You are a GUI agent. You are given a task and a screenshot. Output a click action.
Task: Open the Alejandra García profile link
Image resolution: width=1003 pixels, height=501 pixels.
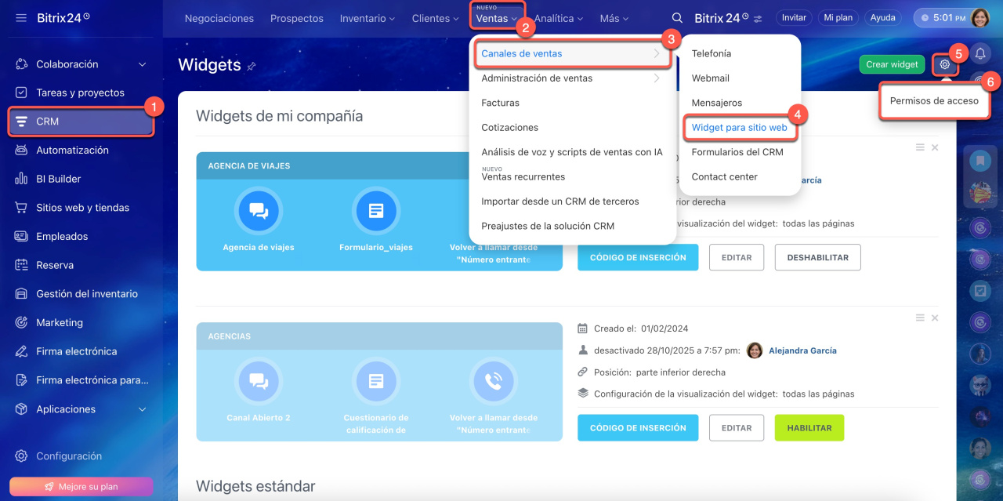point(802,350)
